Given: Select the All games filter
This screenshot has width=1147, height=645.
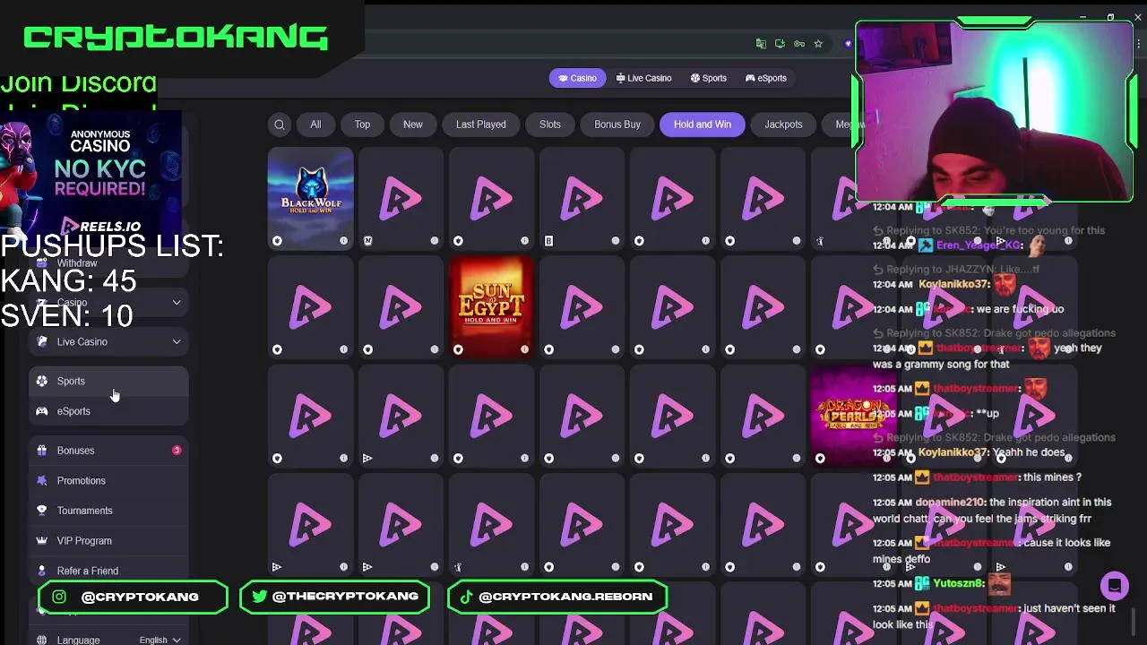Looking at the screenshot, I should 315,125.
